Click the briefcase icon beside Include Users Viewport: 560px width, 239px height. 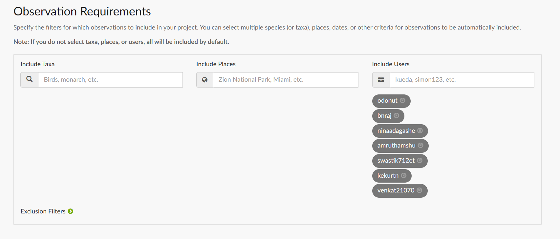coord(381,80)
